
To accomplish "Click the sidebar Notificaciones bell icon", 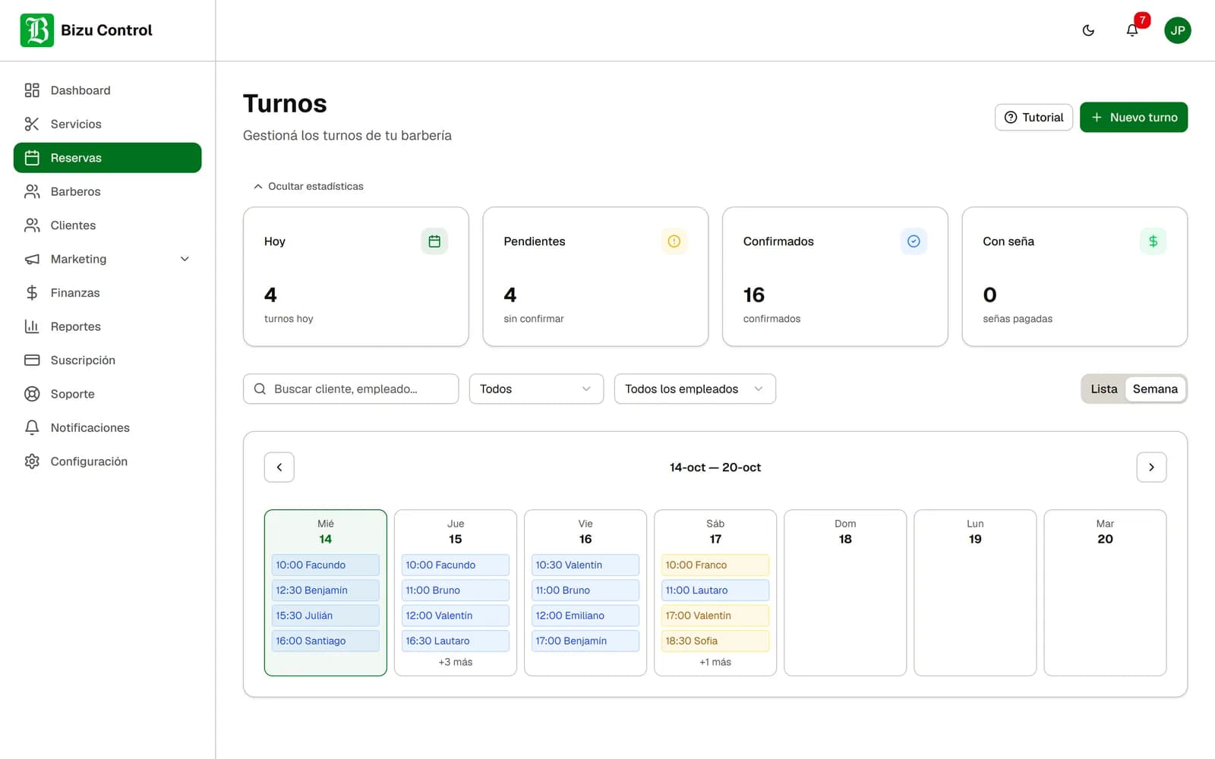I will (32, 428).
